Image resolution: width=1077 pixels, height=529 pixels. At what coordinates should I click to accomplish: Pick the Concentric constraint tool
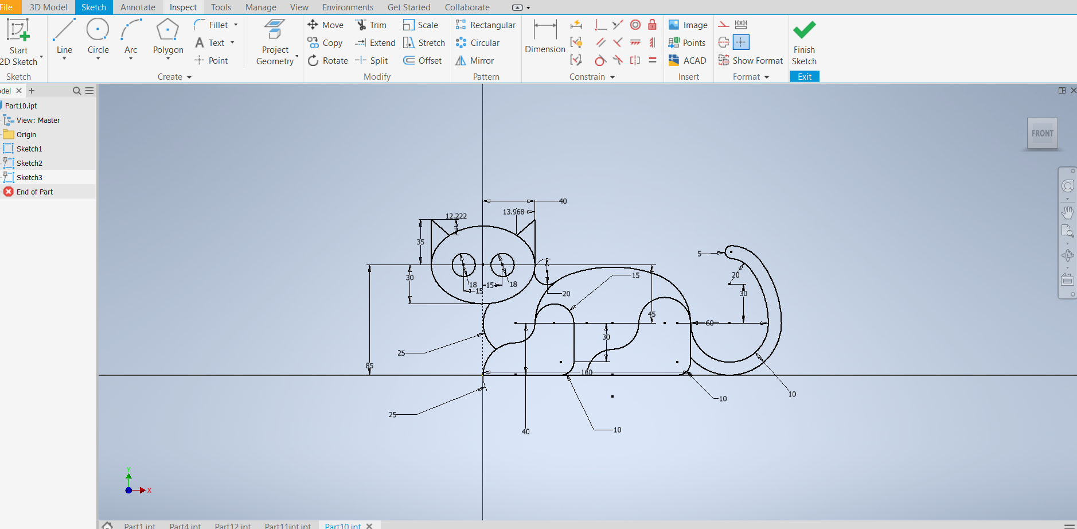click(635, 25)
